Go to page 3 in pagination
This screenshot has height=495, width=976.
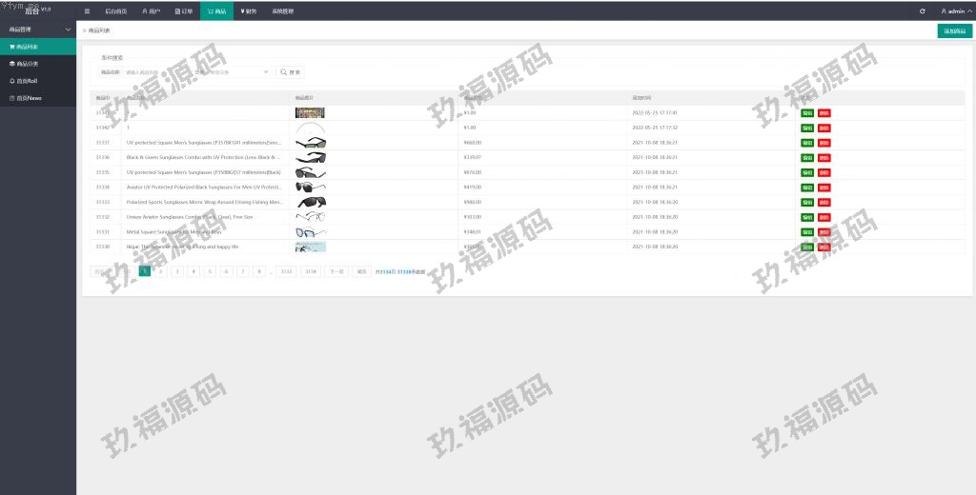click(x=177, y=271)
